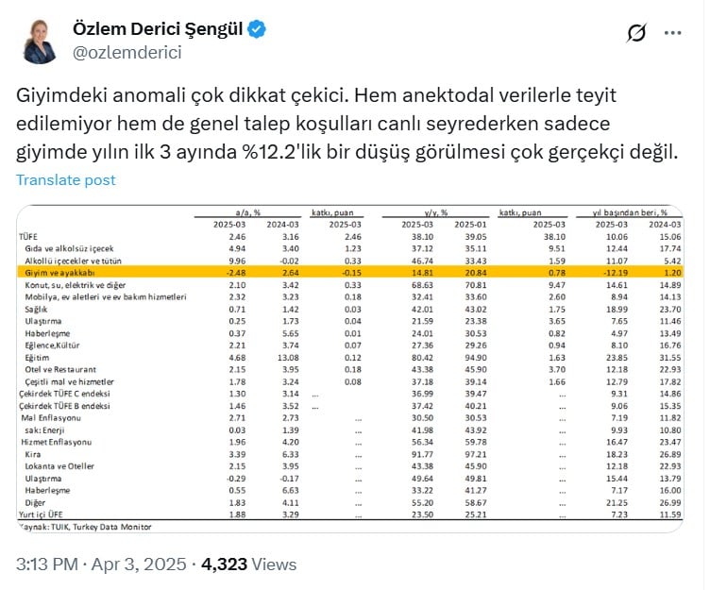Click the Yurt içi ÜFE row label

click(41, 514)
